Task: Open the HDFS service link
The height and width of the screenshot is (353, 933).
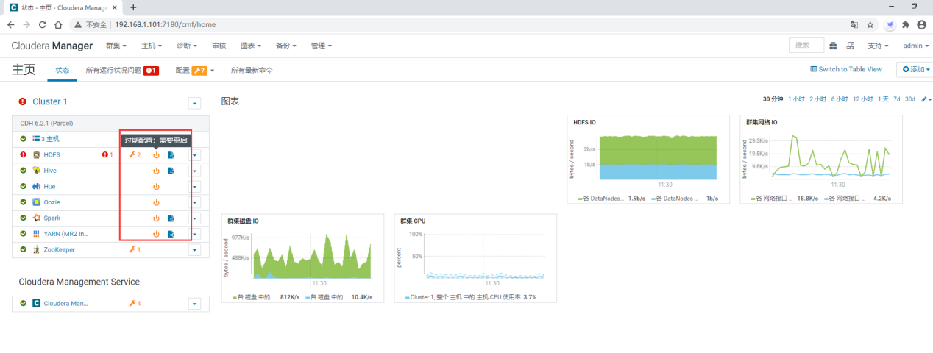Action: click(x=52, y=155)
